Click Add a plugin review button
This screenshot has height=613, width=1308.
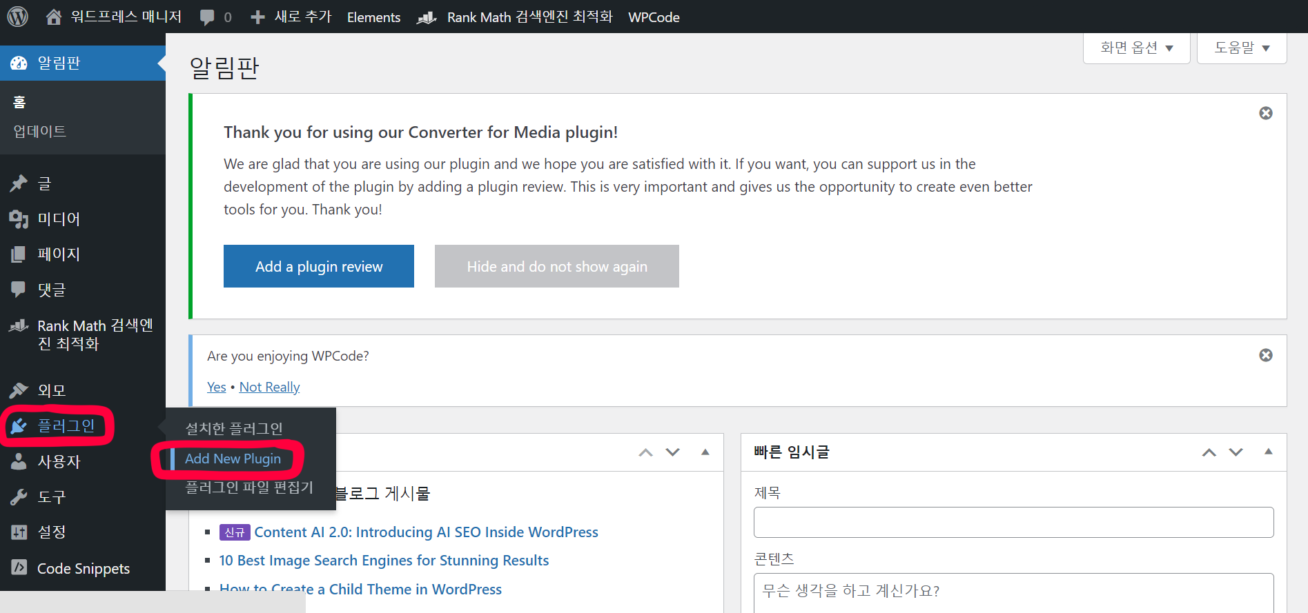pyautogui.click(x=319, y=266)
